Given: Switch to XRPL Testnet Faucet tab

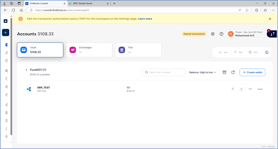Looking at the screenshot, I should point(89,3).
